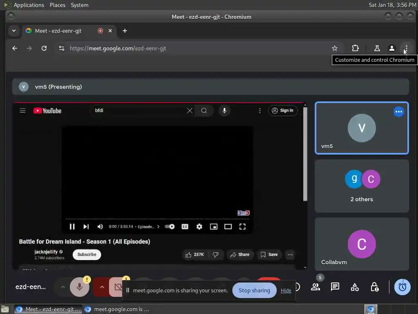Close the Meet - ezd-eenr-gjt tab
This screenshot has width=418, height=314.
pyautogui.click(x=110, y=31)
